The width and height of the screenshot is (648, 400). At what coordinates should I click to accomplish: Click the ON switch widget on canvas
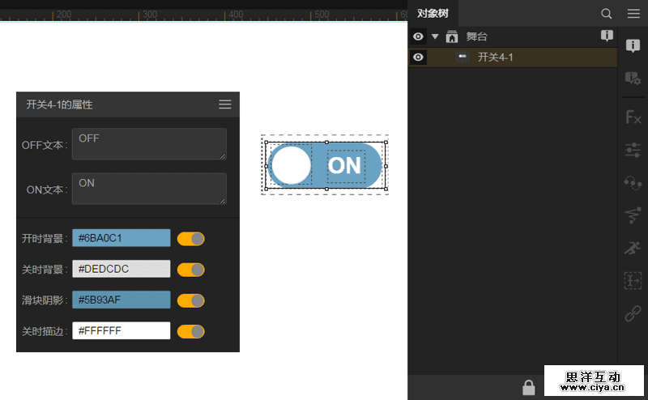click(326, 165)
